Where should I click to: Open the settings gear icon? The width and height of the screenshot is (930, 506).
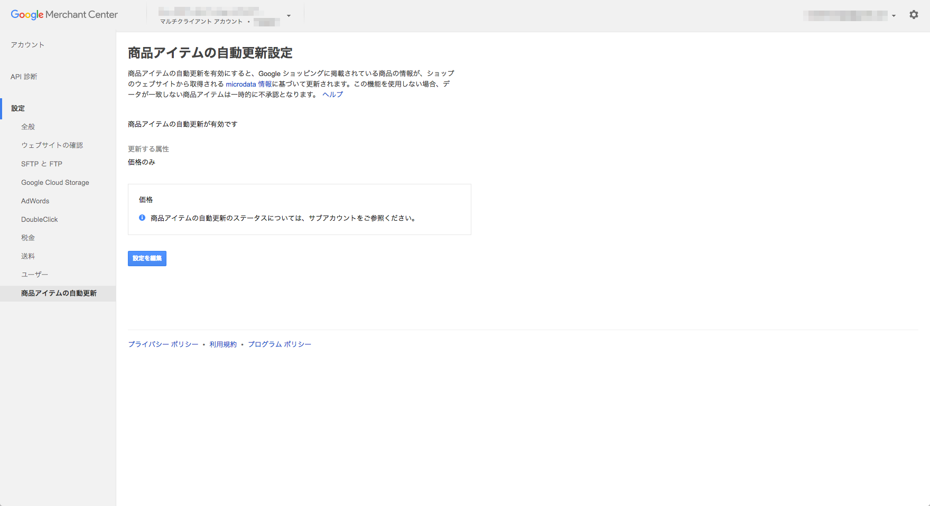[914, 15]
